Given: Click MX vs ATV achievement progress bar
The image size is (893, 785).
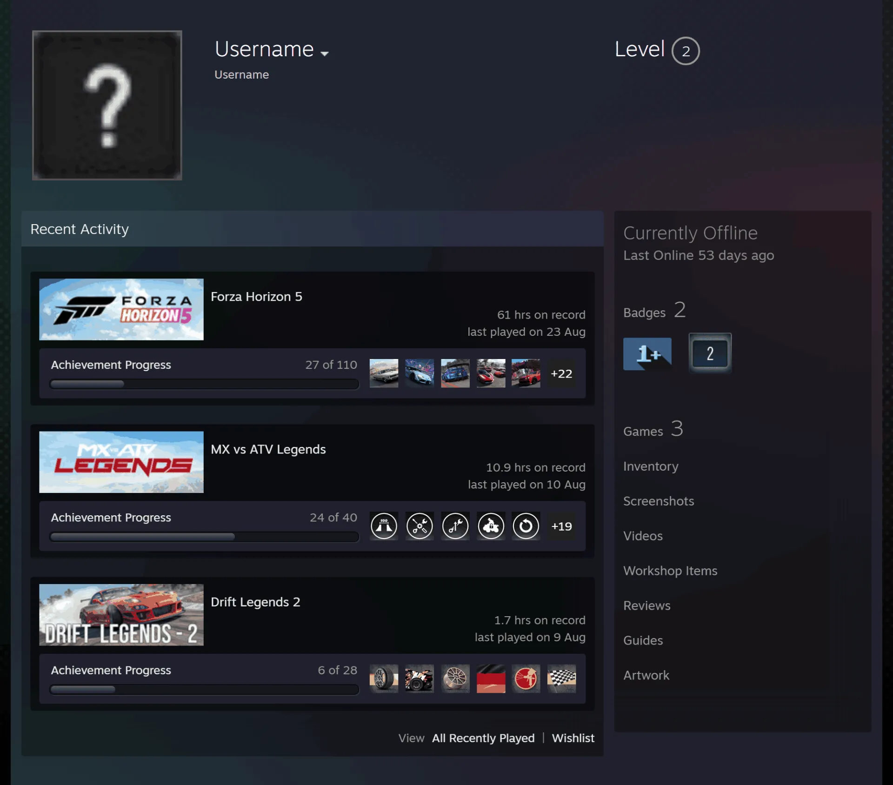Looking at the screenshot, I should point(204,537).
